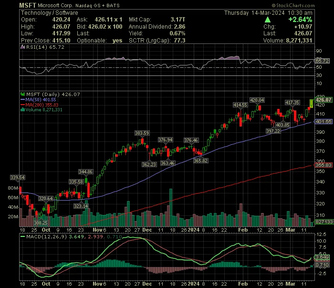Click the MSFT ticker symbol in the title
The width and height of the screenshot is (334, 288).
(28, 5)
